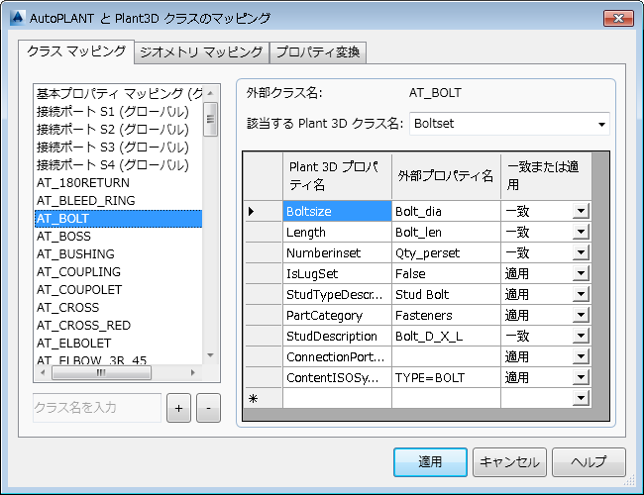This screenshot has height=495, width=644.
Task: Open apply dropdown for IsLugSet row
Action: [581, 273]
